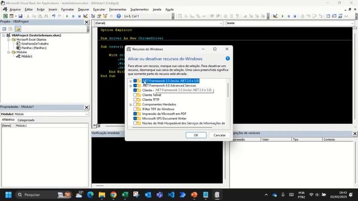358x201 pixels.
Task: Toggle the Cliente TFTP checkbox
Action: [x=135, y=100]
